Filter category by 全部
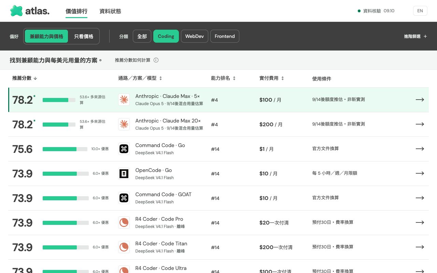437x273 pixels. 142,36
